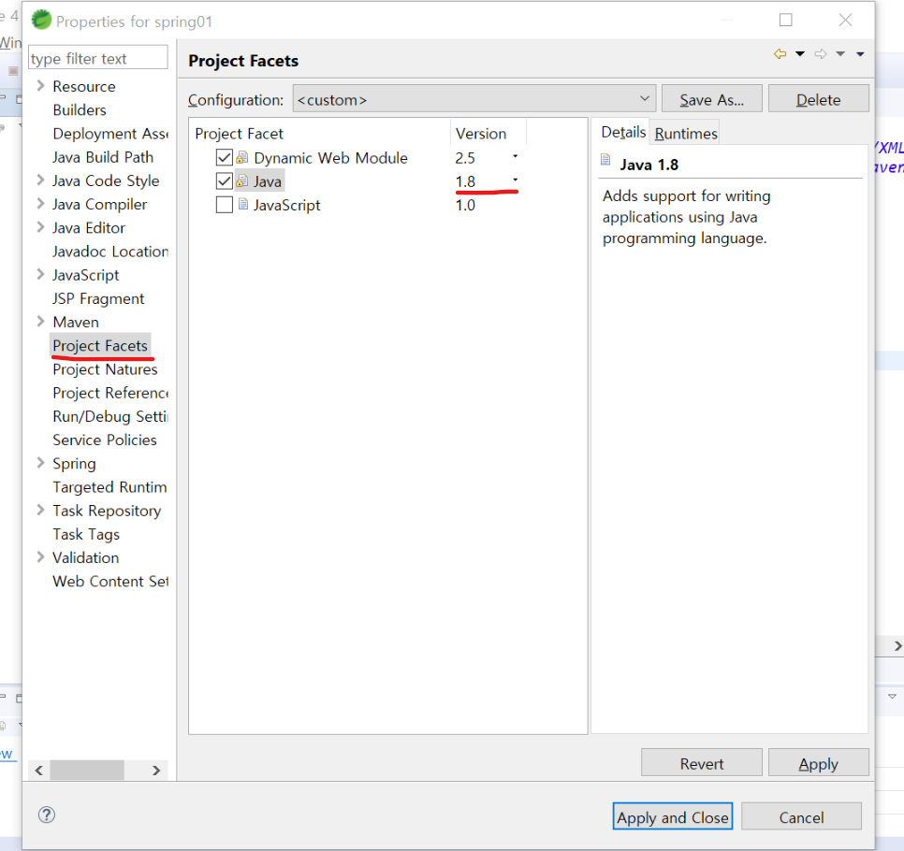Click the forward navigation arrow icon
The width and height of the screenshot is (904, 851).
pyautogui.click(x=821, y=54)
